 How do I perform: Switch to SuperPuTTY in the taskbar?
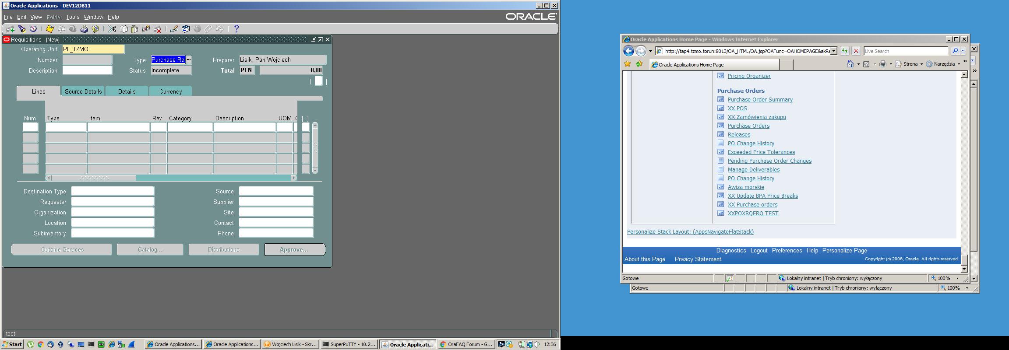[x=349, y=344]
